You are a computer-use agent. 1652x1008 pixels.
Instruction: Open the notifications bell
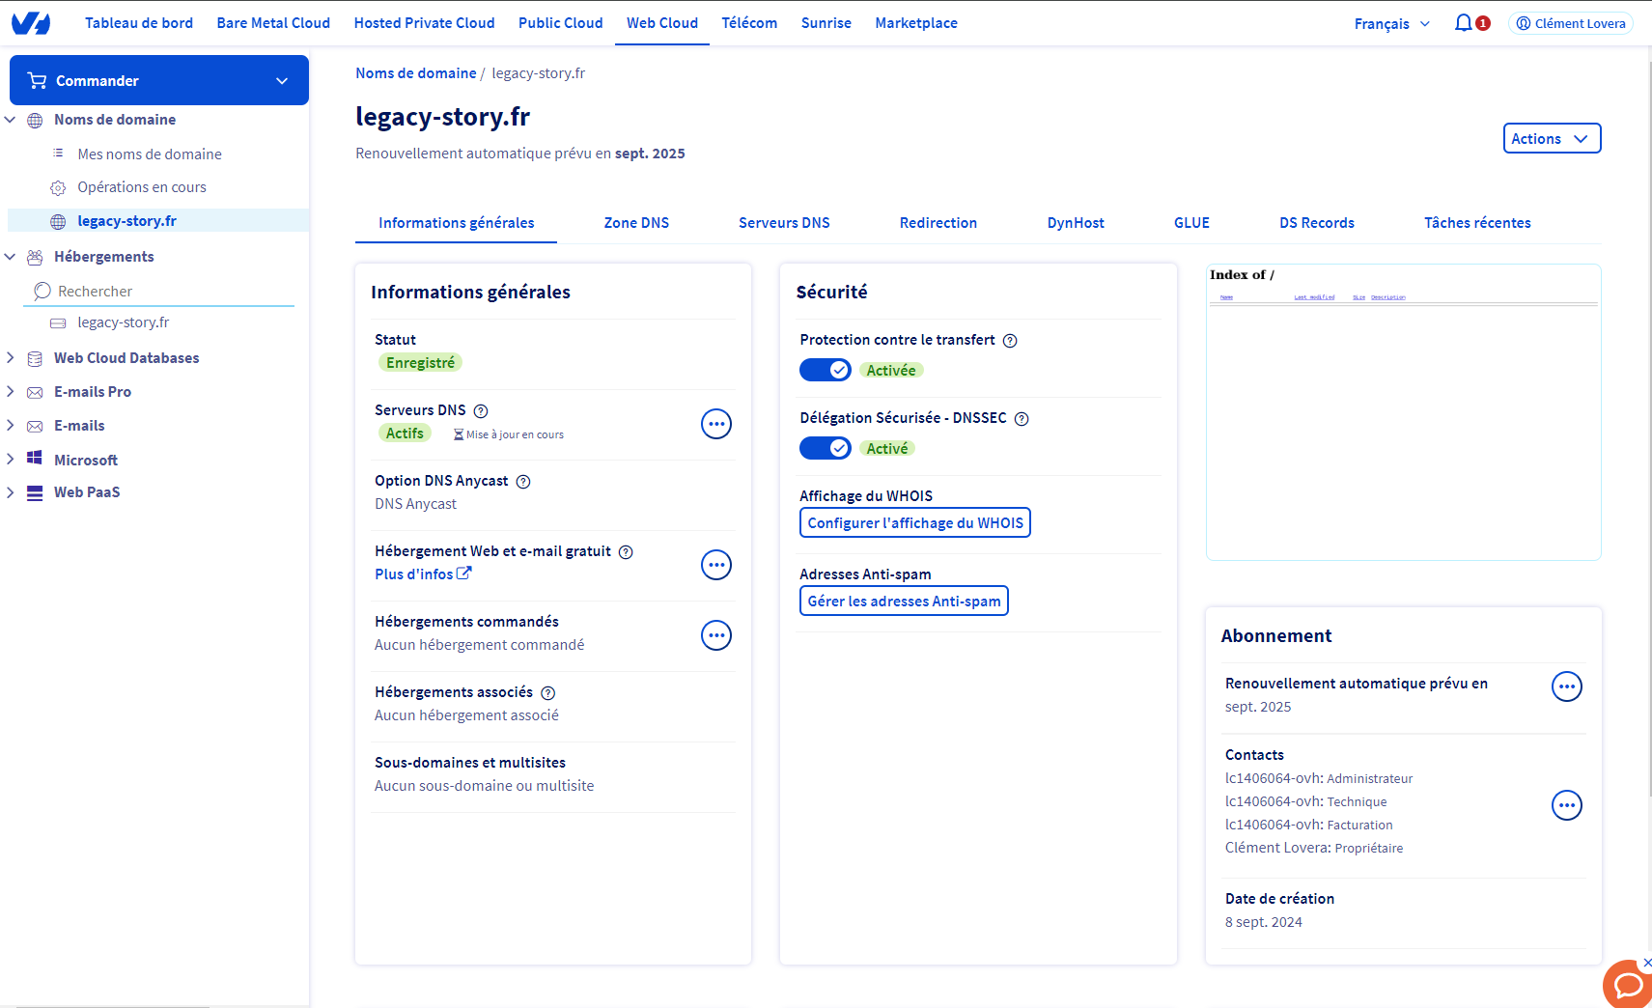coord(1464,23)
